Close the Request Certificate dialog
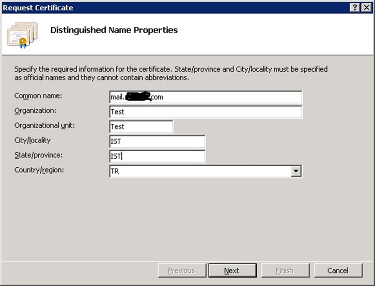Screen dimensions: 375x286 click(366, 7)
